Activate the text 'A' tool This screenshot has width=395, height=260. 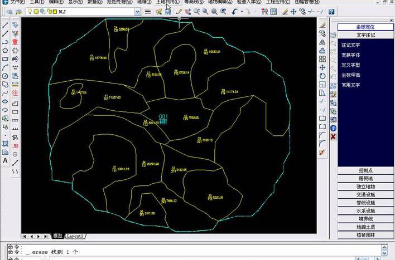(x=5, y=161)
